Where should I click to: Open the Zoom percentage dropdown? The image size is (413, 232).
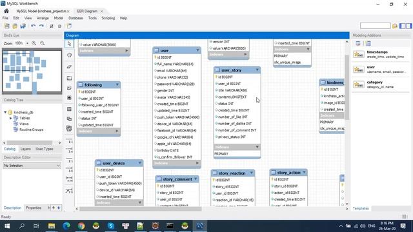[x=27, y=43]
